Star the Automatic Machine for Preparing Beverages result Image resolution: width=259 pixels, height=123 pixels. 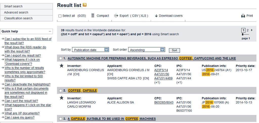tap(61, 66)
